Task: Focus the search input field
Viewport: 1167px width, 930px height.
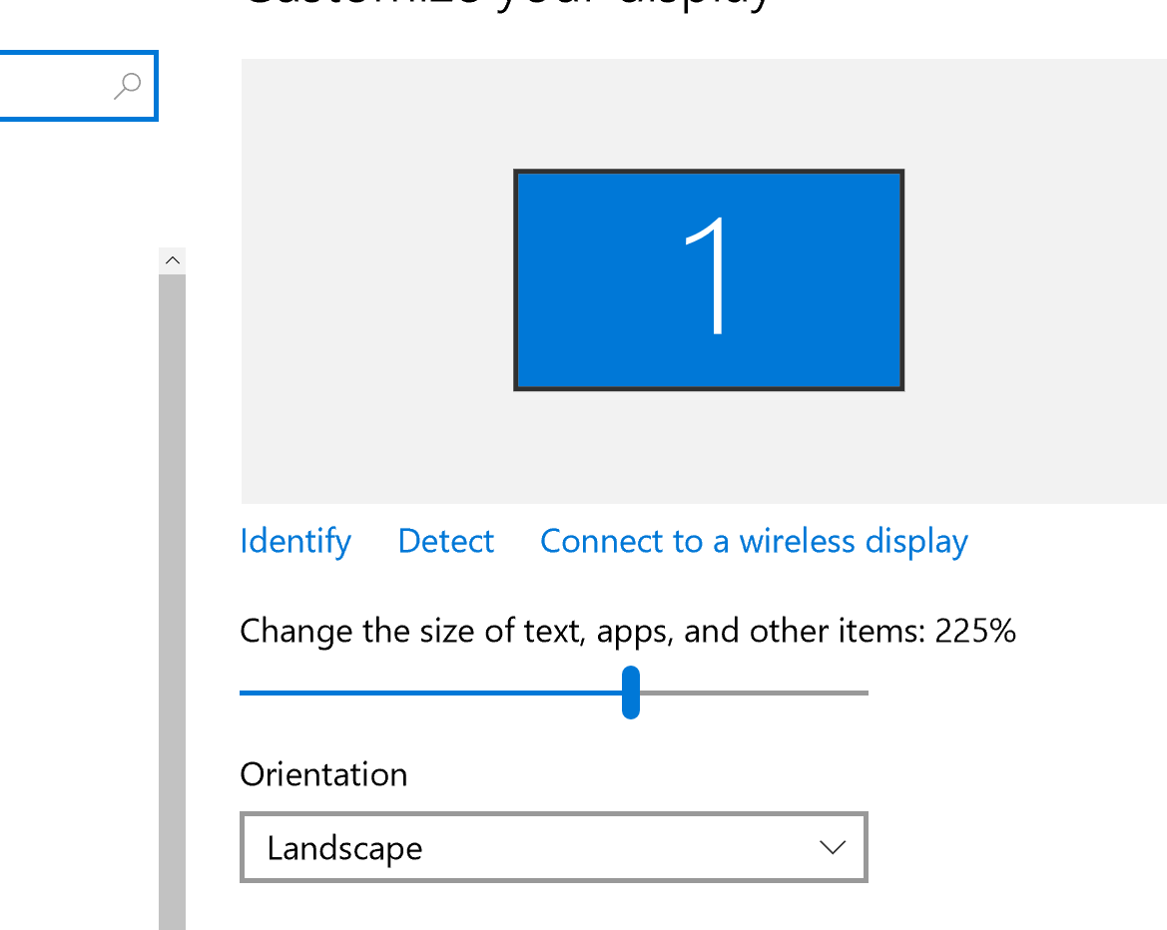Action: pyautogui.click(x=60, y=86)
